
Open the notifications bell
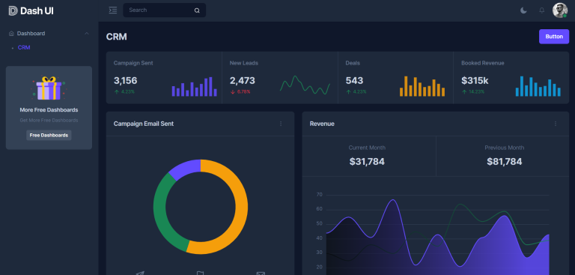pyautogui.click(x=541, y=10)
